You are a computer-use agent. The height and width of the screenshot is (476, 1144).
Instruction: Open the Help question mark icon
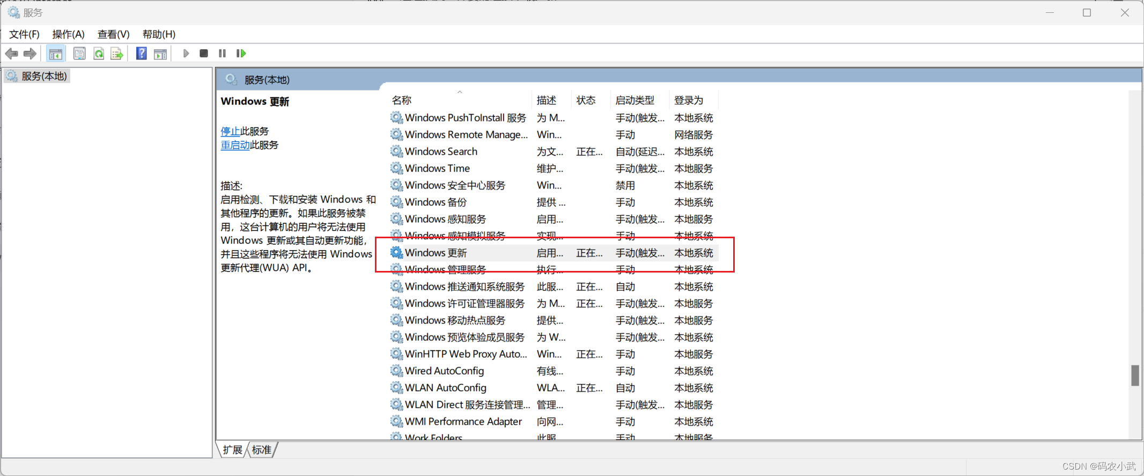[141, 54]
